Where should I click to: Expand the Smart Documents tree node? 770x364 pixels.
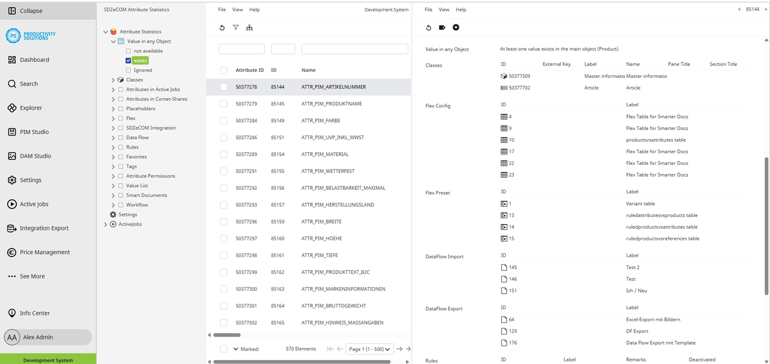coord(112,195)
